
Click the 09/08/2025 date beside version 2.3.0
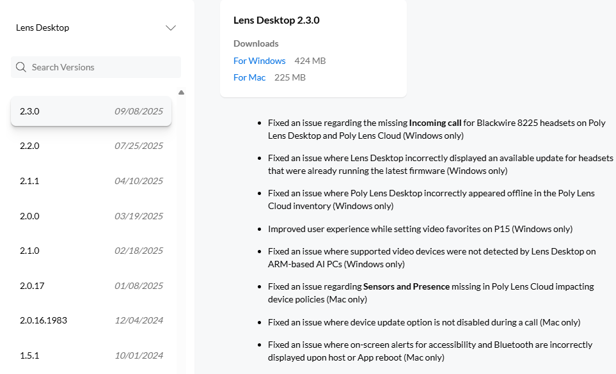142,111
